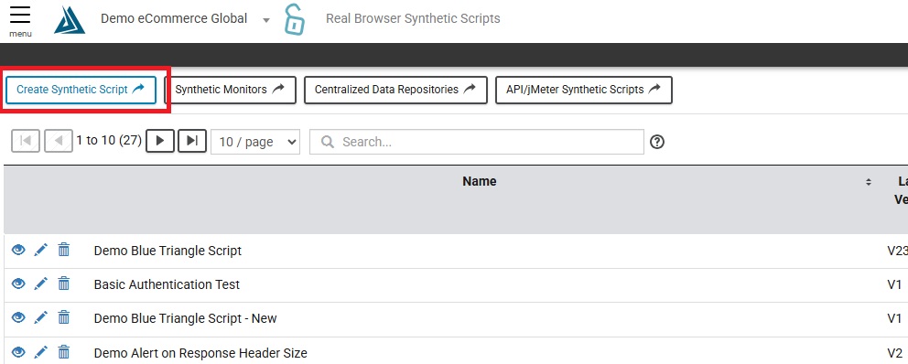
Task: Click Create Synthetic Script button
Action: pos(81,90)
